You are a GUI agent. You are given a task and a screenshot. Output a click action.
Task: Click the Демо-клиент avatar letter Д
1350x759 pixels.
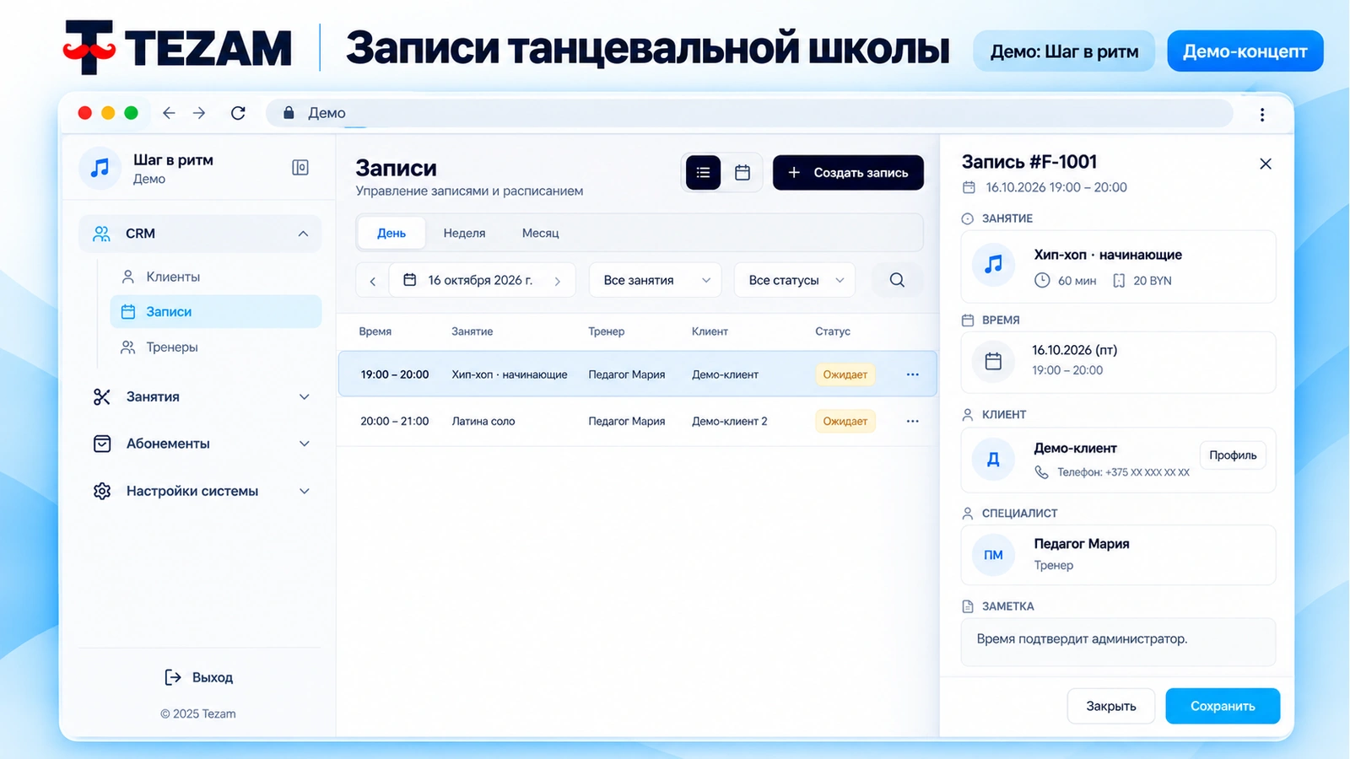(994, 460)
